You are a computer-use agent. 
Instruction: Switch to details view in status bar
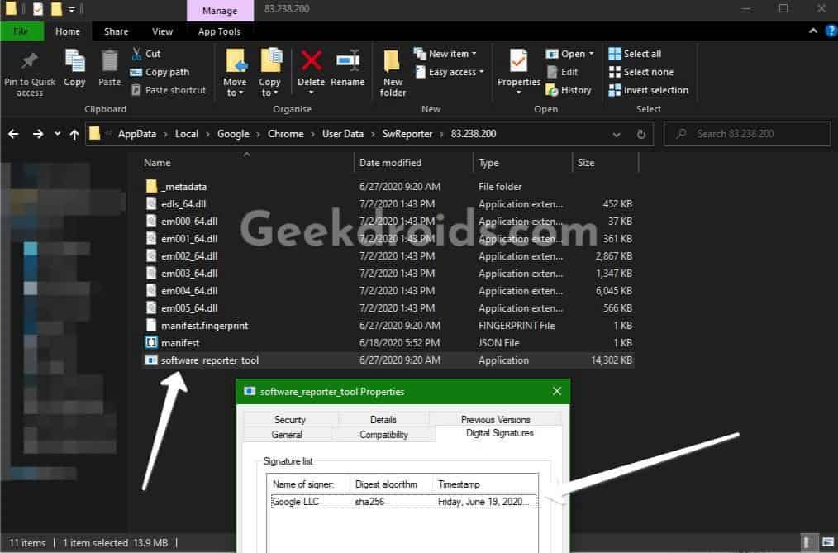[x=808, y=542]
